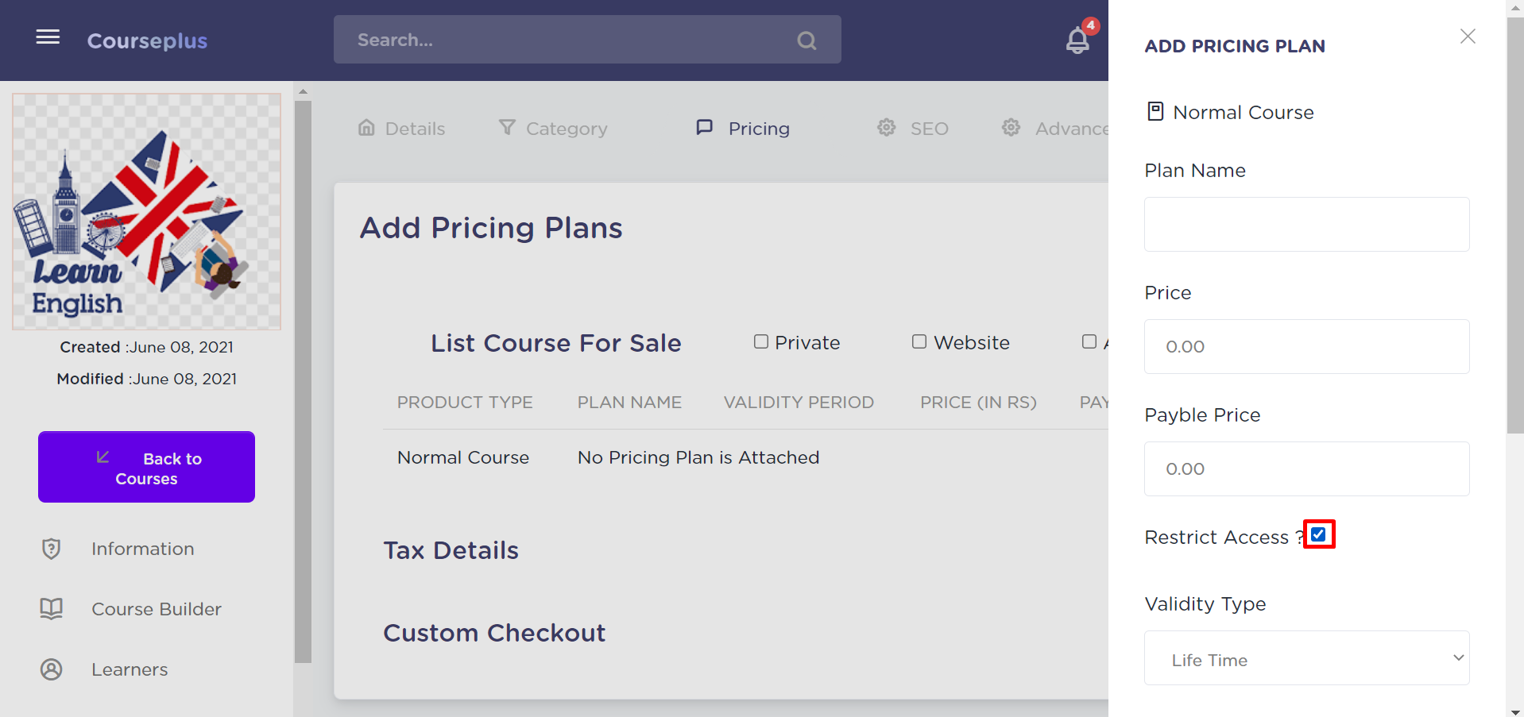Click the Back to Courses button

(146, 467)
